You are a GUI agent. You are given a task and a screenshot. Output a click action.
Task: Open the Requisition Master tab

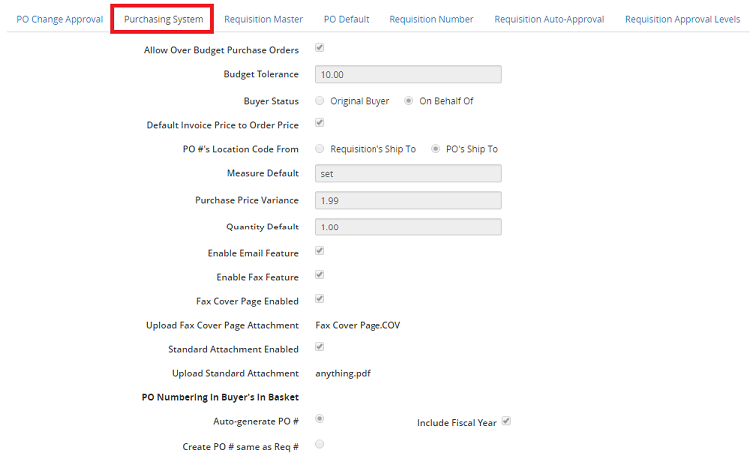pos(263,19)
